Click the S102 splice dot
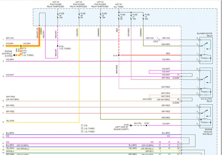The image size is (222, 155). click(x=147, y=125)
